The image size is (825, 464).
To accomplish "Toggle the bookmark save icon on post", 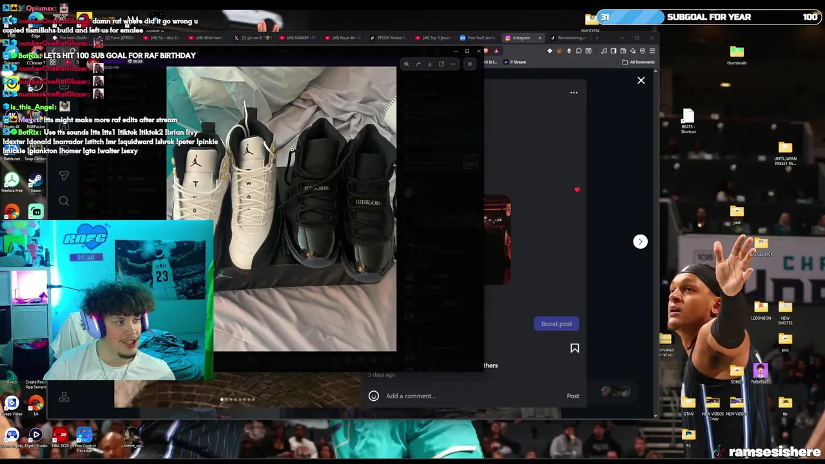I will [574, 348].
